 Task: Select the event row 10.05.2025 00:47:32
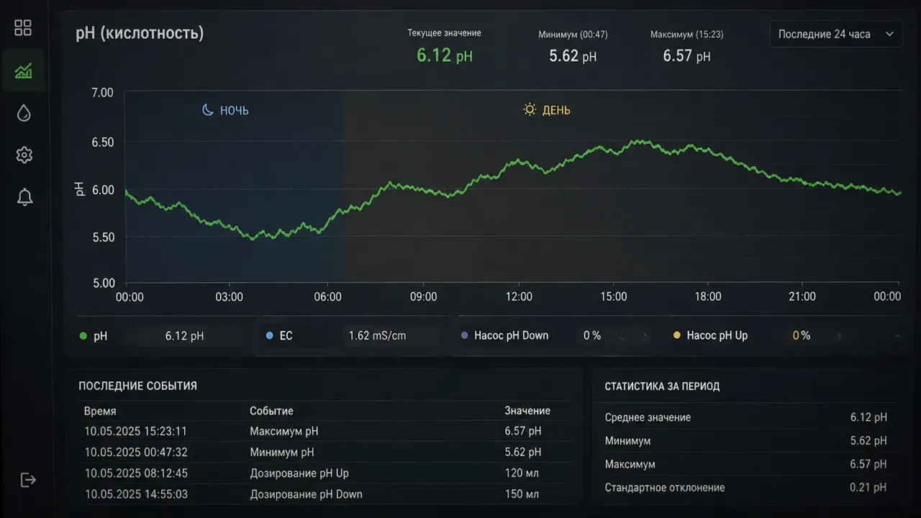324,452
